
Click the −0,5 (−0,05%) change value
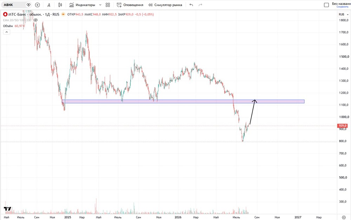click(144, 14)
